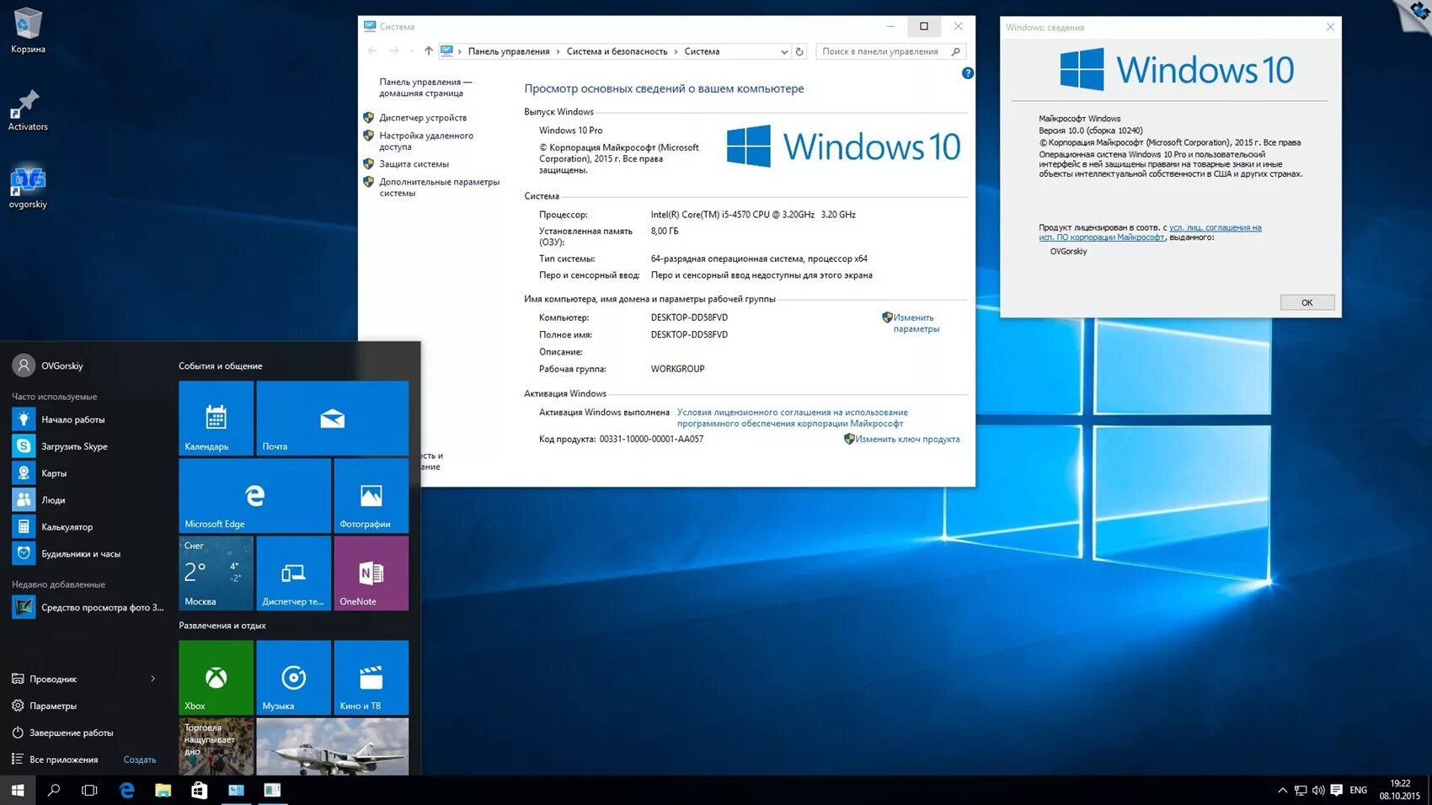The width and height of the screenshot is (1432, 805).
Task: Open the Торговля news tile
Action: pos(216,746)
